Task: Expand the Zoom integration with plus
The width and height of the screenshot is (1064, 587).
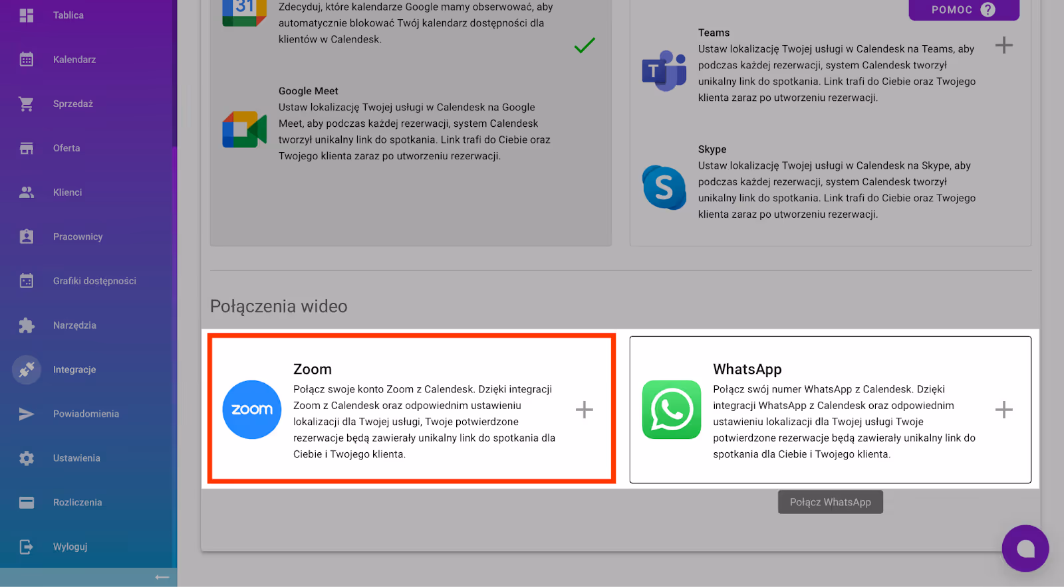Action: point(585,410)
